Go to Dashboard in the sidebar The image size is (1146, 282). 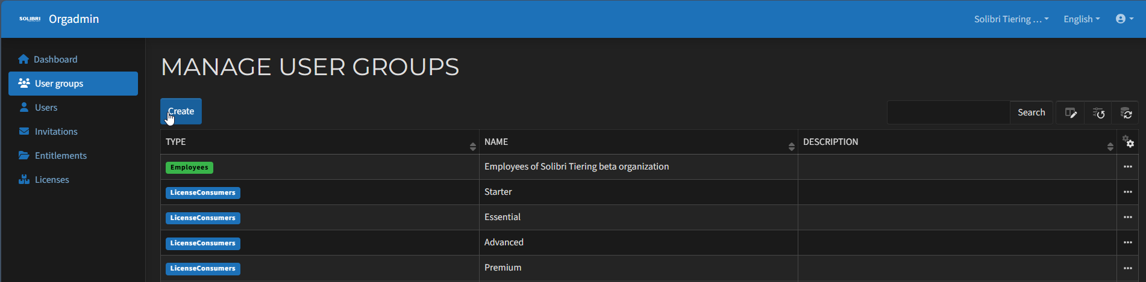[73, 59]
